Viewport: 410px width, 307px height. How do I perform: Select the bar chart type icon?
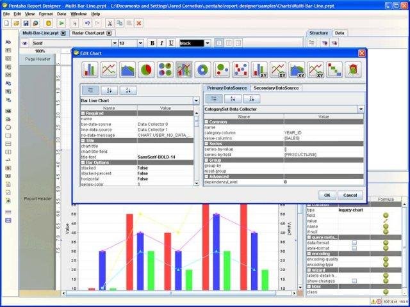point(90,70)
